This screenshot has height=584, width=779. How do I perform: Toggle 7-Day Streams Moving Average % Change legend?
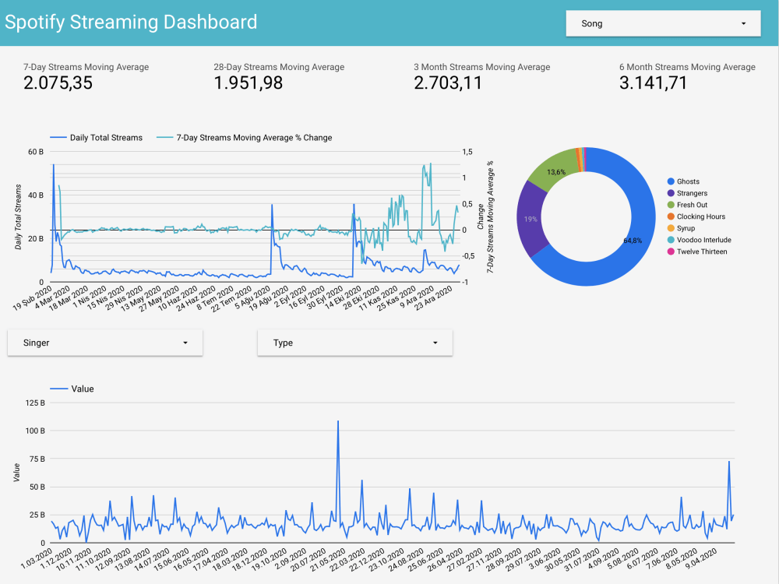tap(245, 138)
